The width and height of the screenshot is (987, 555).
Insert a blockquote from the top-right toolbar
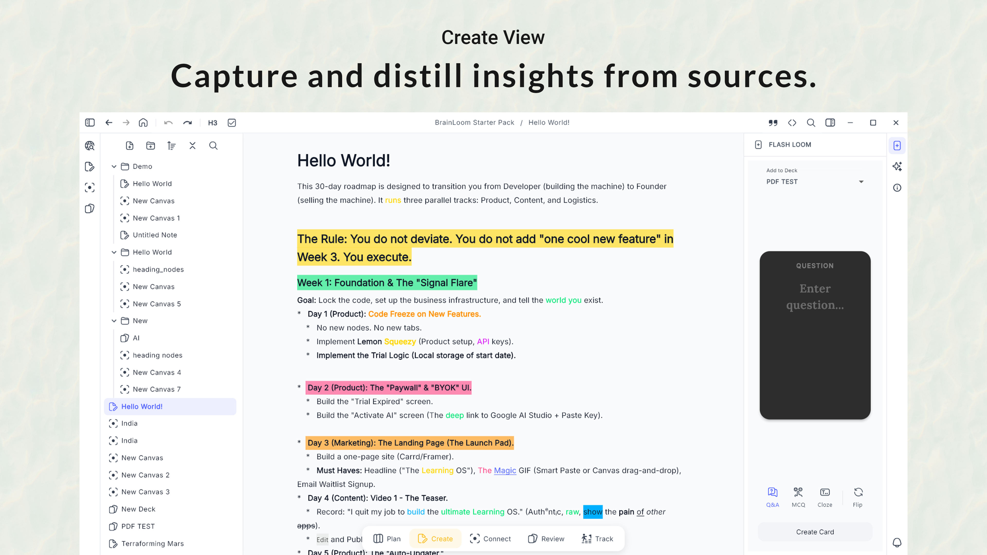[x=773, y=123]
